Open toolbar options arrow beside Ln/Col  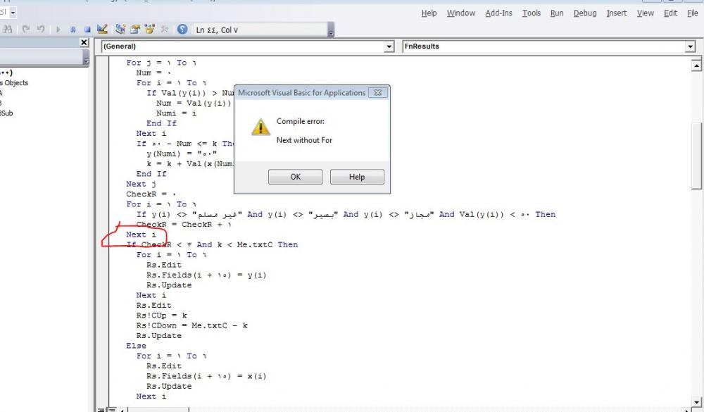point(331,30)
